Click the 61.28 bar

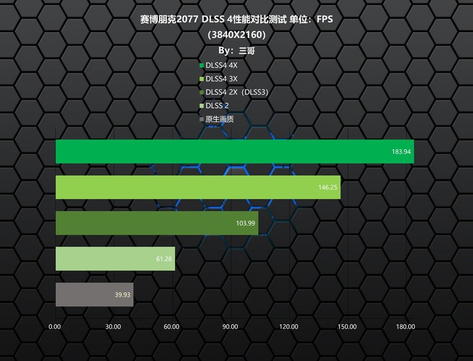(x=115, y=259)
